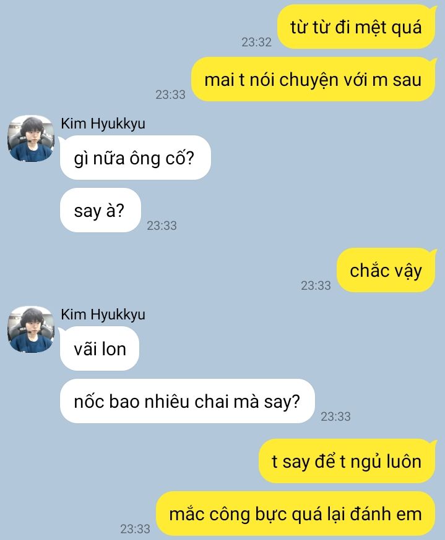Select the 'nốc bao nhiêu chai mà say?' bubble

(188, 401)
